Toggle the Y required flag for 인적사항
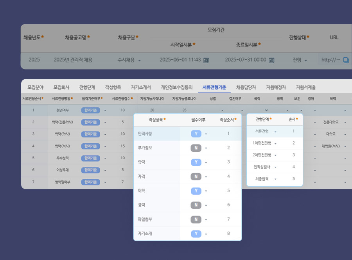 (196, 134)
